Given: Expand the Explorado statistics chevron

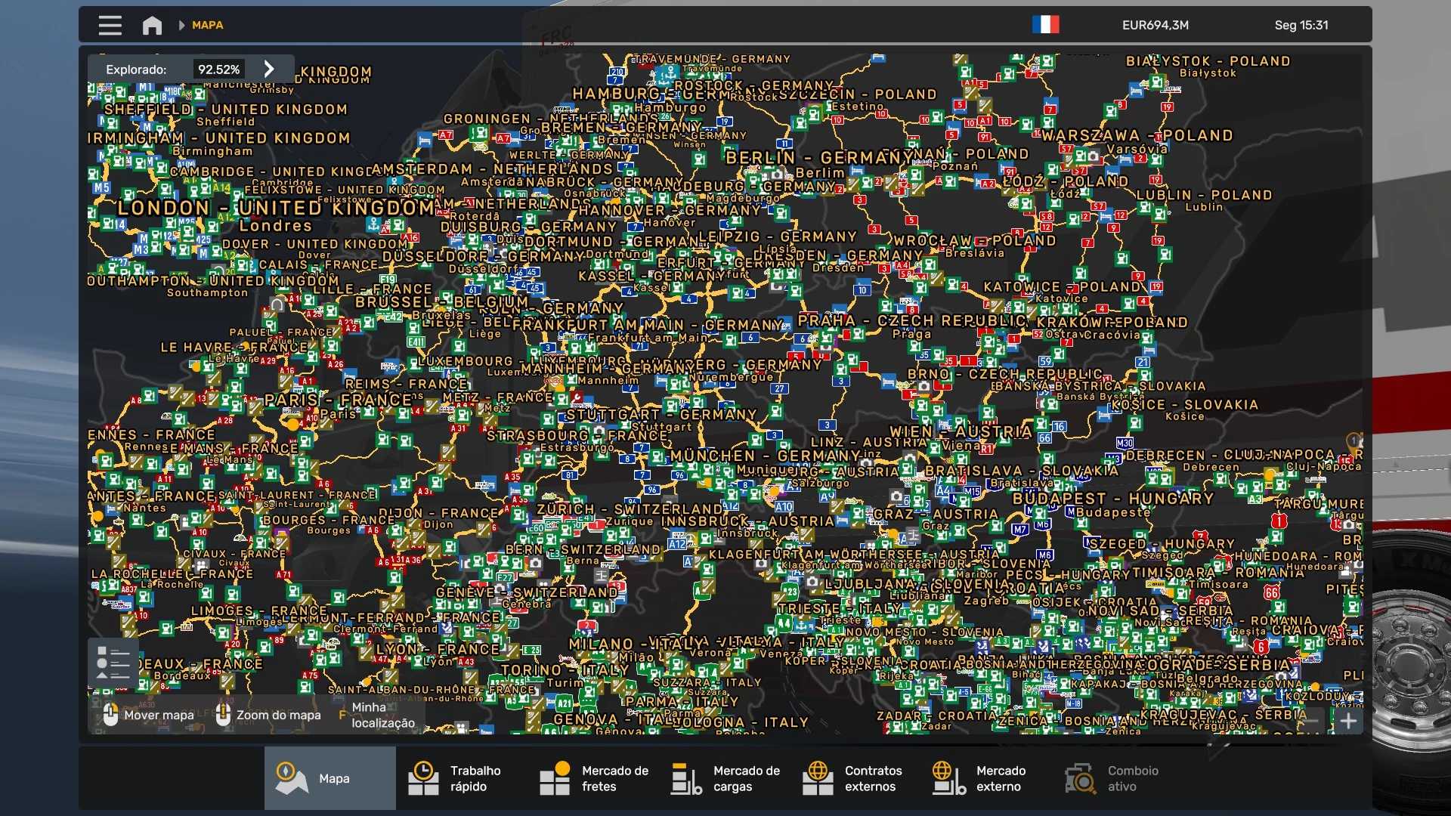Looking at the screenshot, I should [x=269, y=70].
